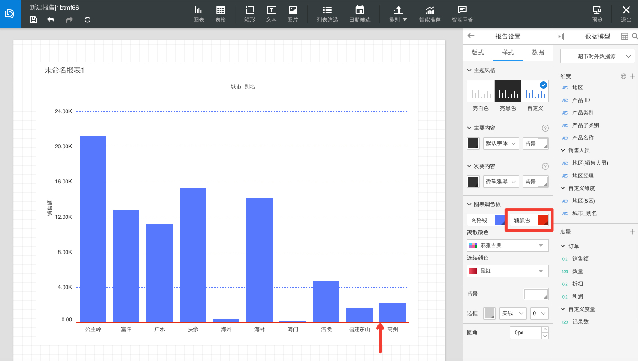This screenshot has height=361, width=638.
Task: Open the 素雅古典 discrete color dropdown
Action: click(508, 245)
